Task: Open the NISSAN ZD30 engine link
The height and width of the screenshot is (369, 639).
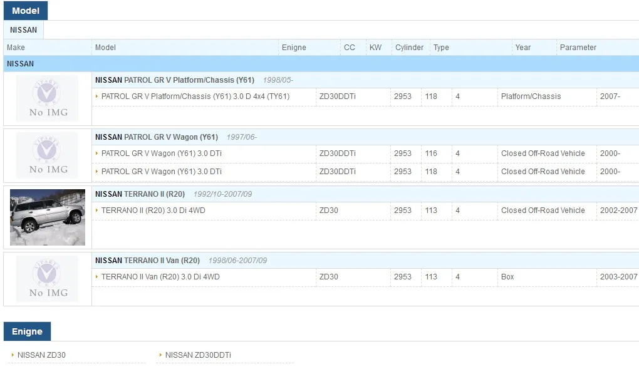Action: click(x=41, y=355)
